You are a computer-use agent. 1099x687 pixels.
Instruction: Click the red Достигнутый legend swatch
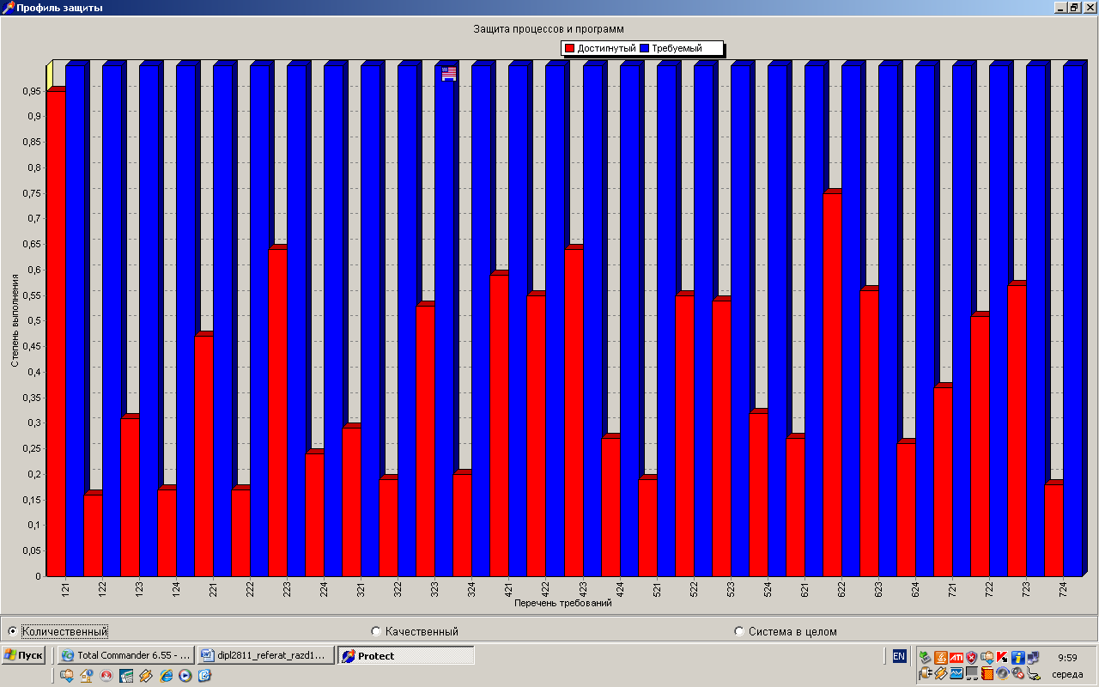pos(568,48)
